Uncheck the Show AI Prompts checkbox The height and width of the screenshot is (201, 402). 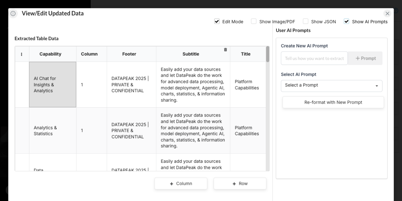point(346,21)
